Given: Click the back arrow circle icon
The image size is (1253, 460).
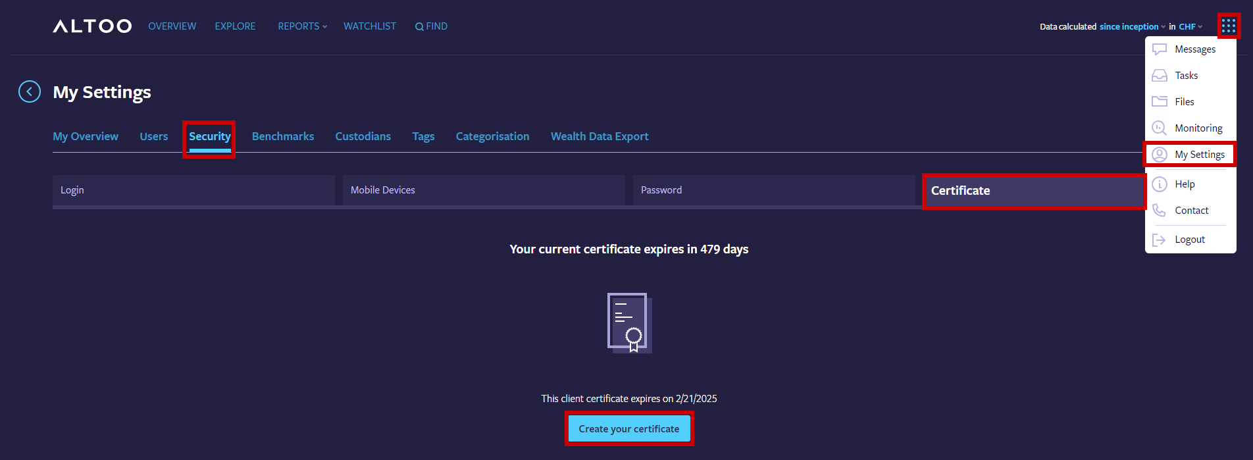Looking at the screenshot, I should [x=30, y=91].
